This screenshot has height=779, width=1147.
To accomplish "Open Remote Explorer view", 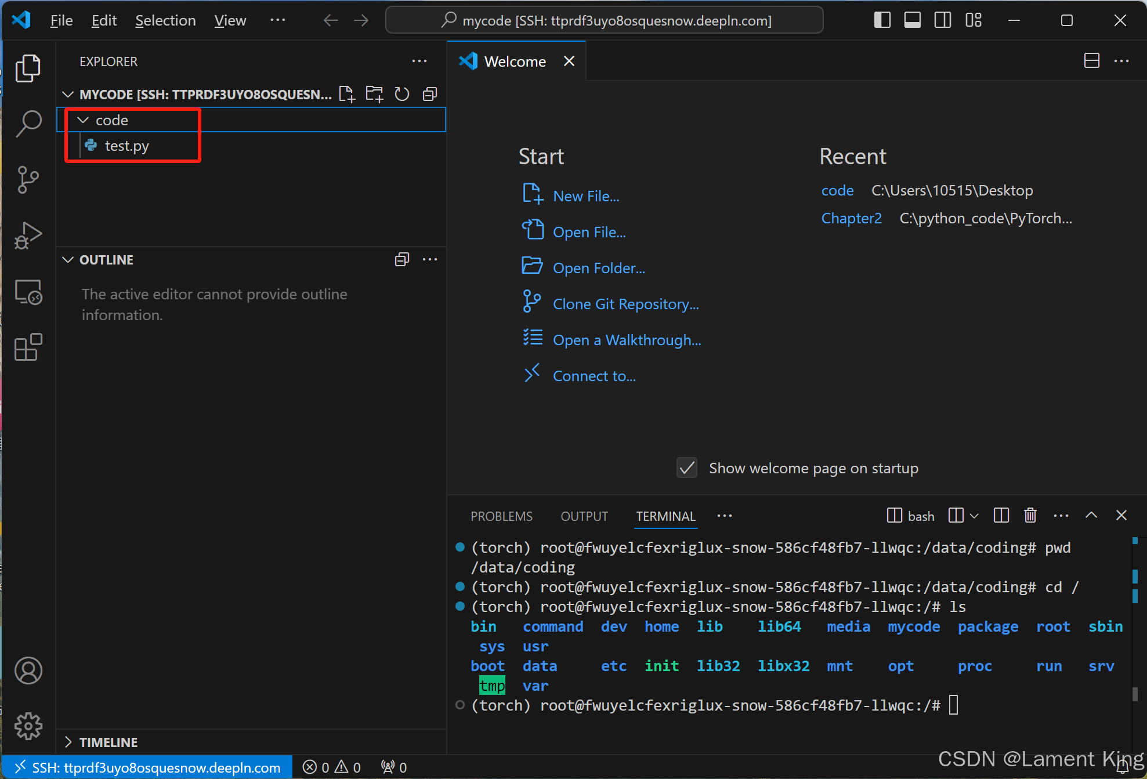I will (x=28, y=292).
